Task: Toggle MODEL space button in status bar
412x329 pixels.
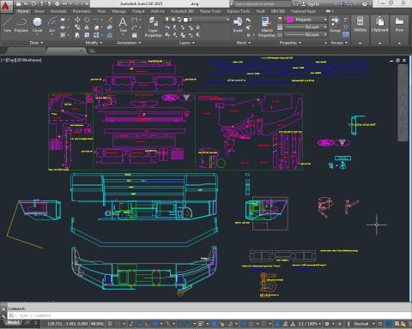Action: pos(98,324)
